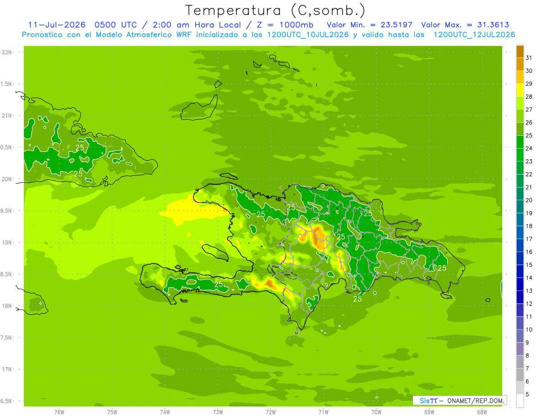Click the legend value '30'
Image resolution: width=541 pixels, height=418 pixels.
[x=529, y=70]
